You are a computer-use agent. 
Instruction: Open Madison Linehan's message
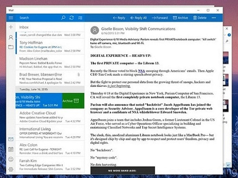point(50,63)
